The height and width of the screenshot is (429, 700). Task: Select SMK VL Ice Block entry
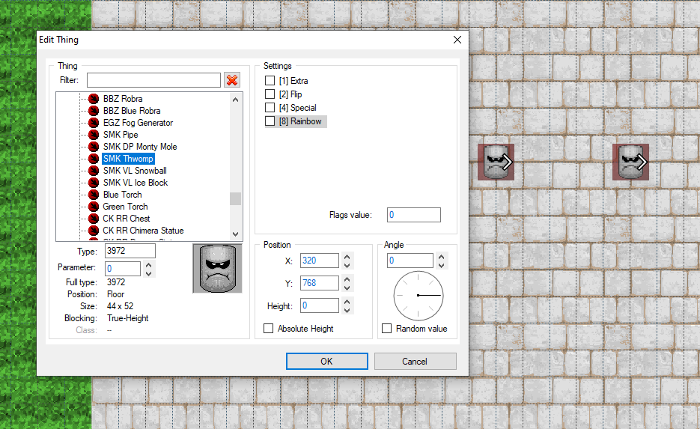[136, 183]
